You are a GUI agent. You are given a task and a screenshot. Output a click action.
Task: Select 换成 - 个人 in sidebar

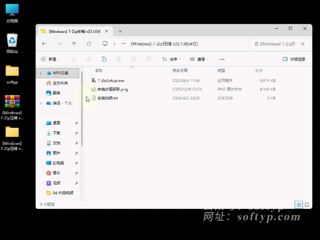tap(59, 103)
